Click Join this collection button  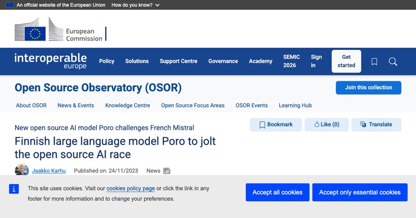369,88
